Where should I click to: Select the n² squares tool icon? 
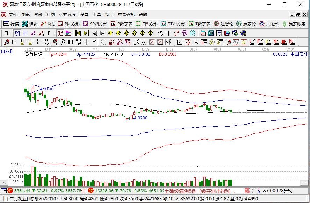[79, 42]
